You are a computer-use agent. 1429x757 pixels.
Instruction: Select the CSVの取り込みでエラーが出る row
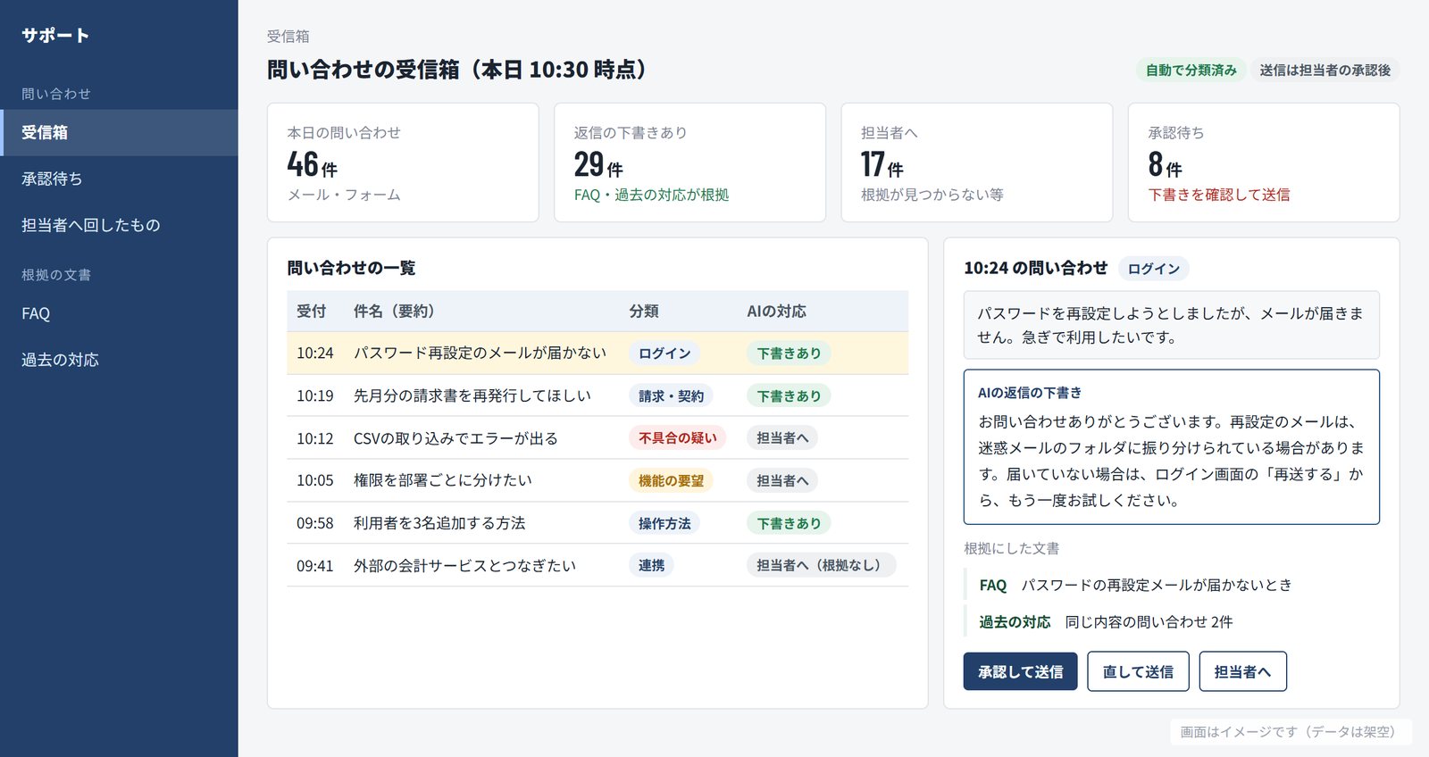598,438
